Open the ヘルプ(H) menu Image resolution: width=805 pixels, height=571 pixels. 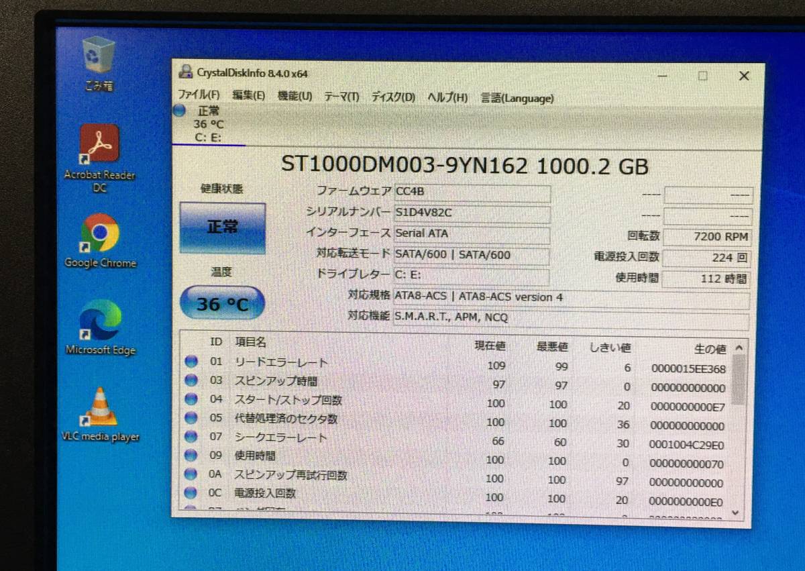point(447,98)
